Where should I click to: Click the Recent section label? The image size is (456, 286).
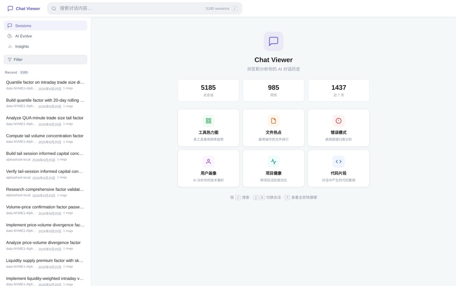coord(11,72)
